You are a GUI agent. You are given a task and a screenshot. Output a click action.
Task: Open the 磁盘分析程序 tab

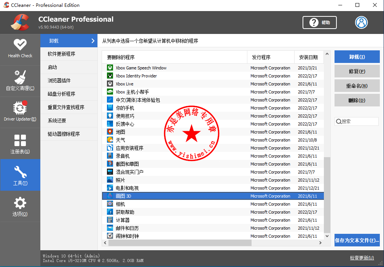(69, 94)
